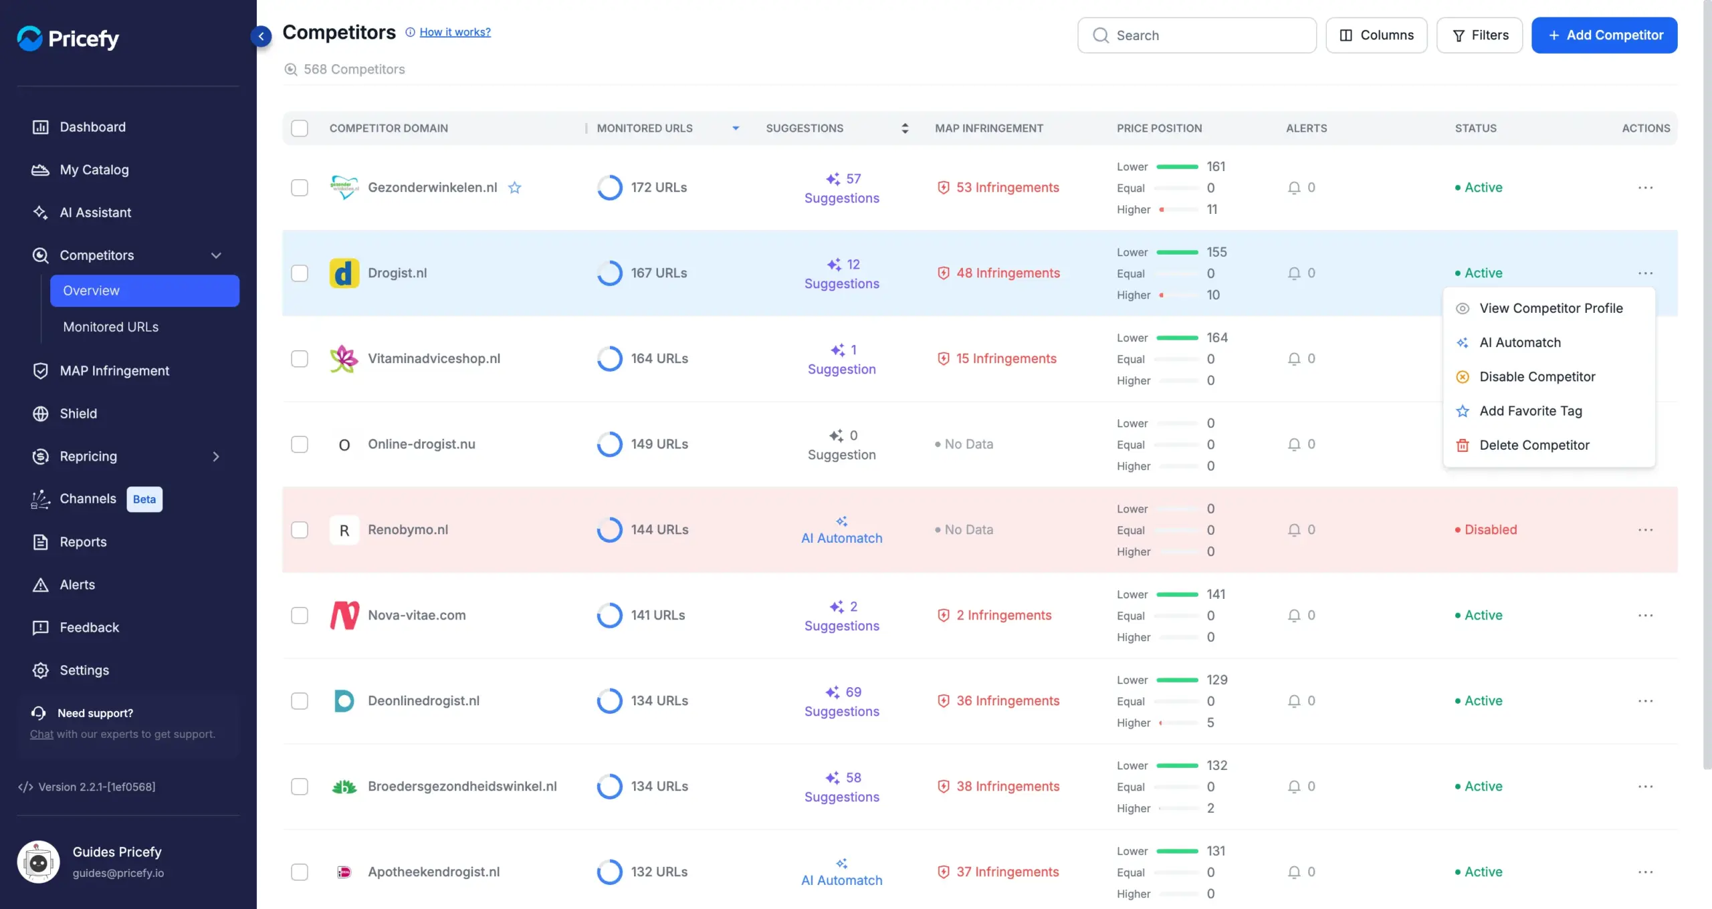The height and width of the screenshot is (909, 1712).
Task: Click the Shield globe icon in sidebar
Action: pyautogui.click(x=40, y=414)
